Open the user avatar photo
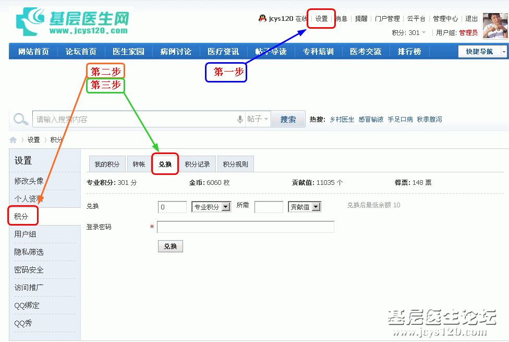The height and width of the screenshot is (342, 509). coord(495,26)
